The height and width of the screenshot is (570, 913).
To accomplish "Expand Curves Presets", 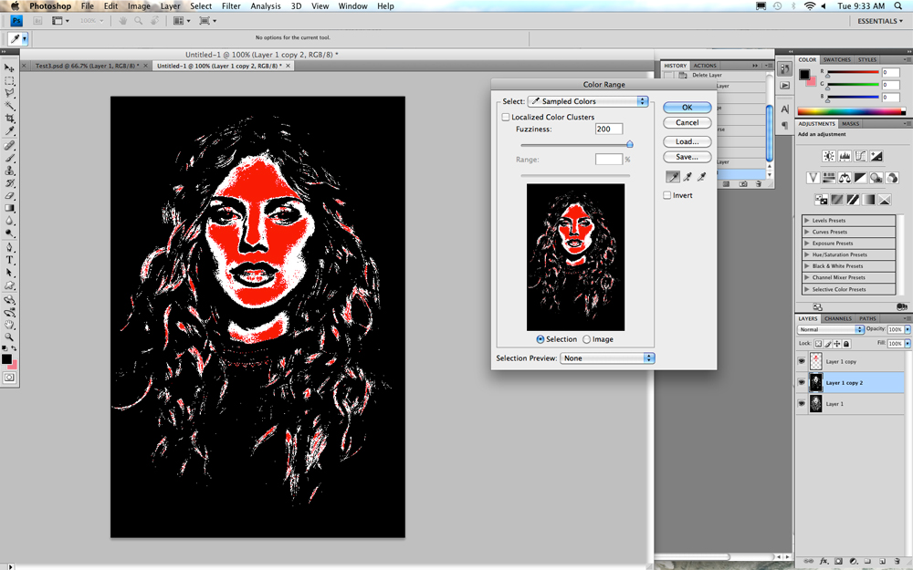I will [806, 232].
